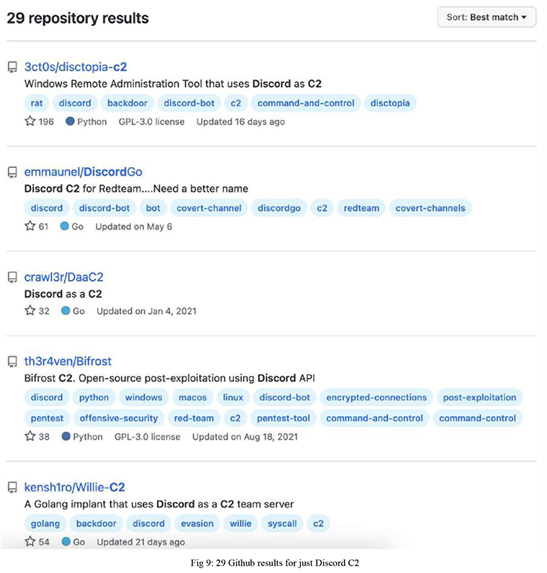
Task: Click the repository icon beside th3r4ven/Bifrost
Action: click(12, 361)
